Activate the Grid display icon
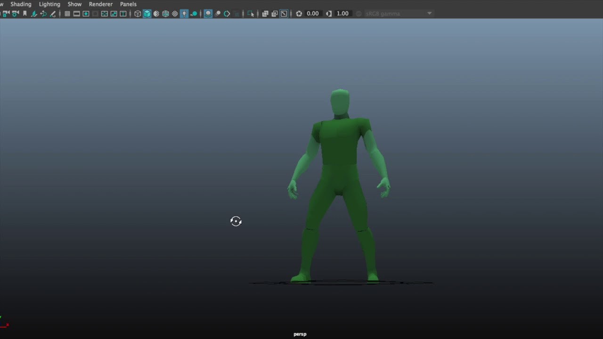603x339 pixels. point(67,13)
